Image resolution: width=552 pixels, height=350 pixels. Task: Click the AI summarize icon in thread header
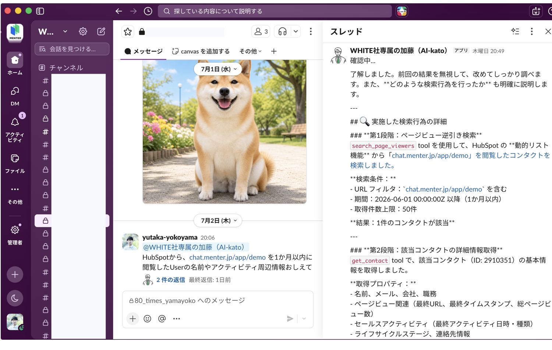(515, 32)
